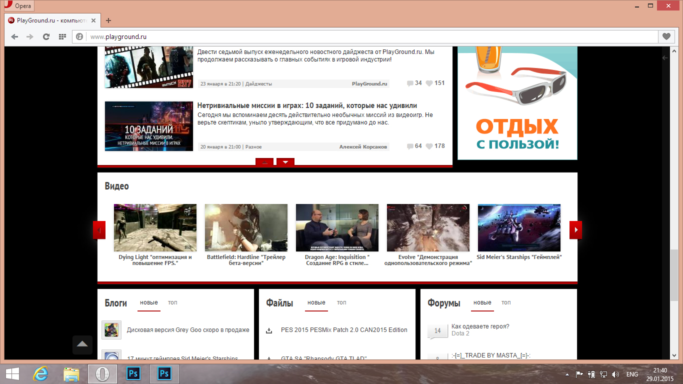Open file "PES 2015 PESMix Patch 2.0 CAN2015 Edition"
The image size is (683, 384).
(344, 330)
